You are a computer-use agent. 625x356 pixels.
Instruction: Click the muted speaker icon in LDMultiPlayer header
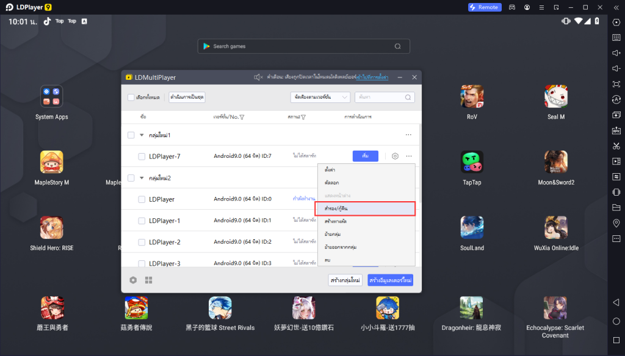tap(258, 77)
